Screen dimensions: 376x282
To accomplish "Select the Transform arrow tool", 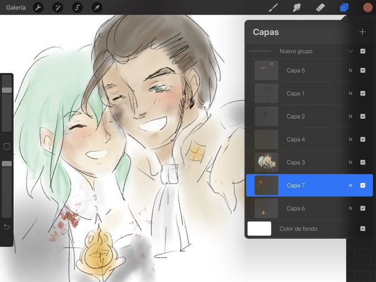I will (97, 8).
